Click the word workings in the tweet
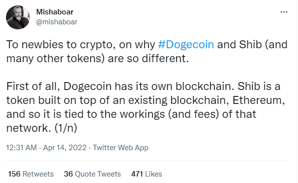Image resolution: width=298 pixels, height=183 pixels. tap(142, 114)
